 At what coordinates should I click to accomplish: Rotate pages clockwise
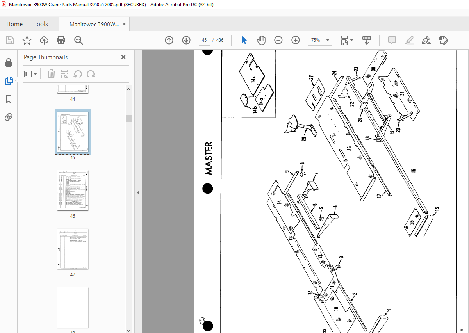91,74
